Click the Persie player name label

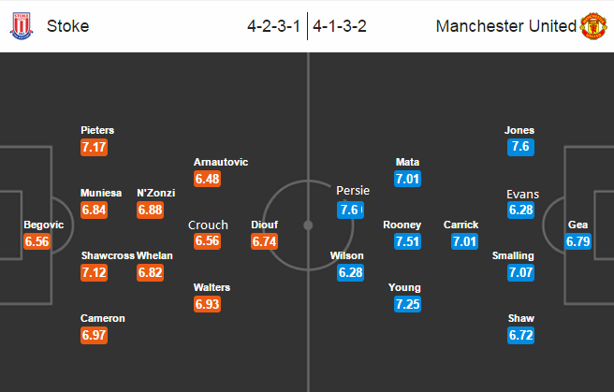(353, 191)
